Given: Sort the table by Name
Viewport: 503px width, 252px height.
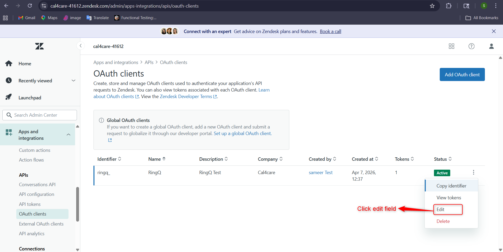Looking at the screenshot, I should [157, 159].
